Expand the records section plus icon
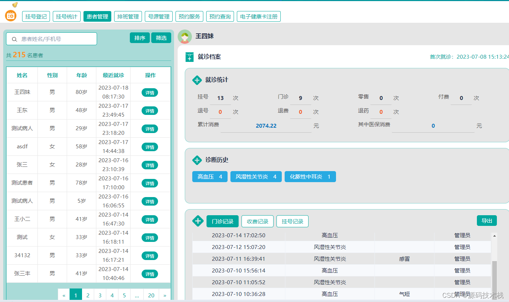 coord(198,221)
